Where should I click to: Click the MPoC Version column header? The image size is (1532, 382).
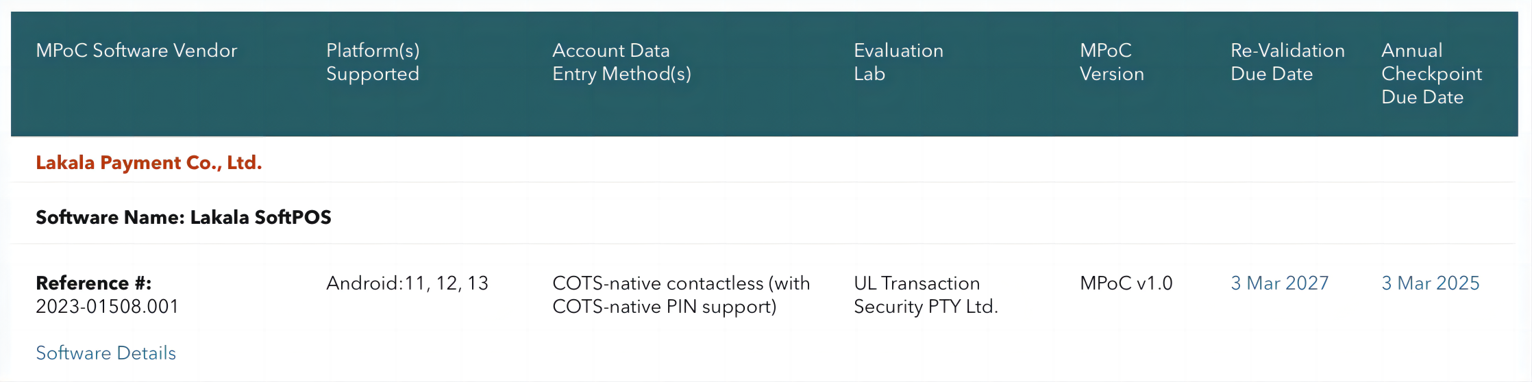click(x=1111, y=62)
